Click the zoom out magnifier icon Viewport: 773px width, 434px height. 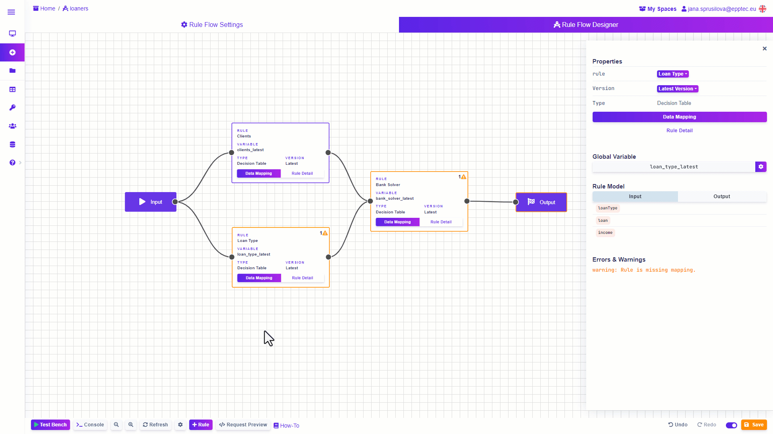coord(116,425)
